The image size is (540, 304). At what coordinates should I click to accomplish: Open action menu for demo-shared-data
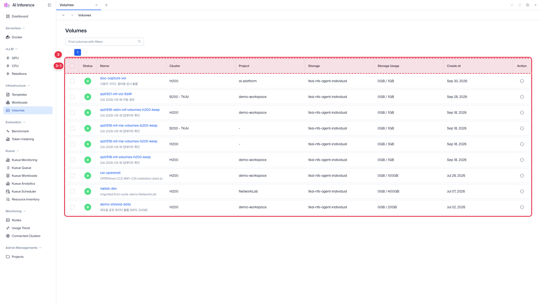point(522,207)
